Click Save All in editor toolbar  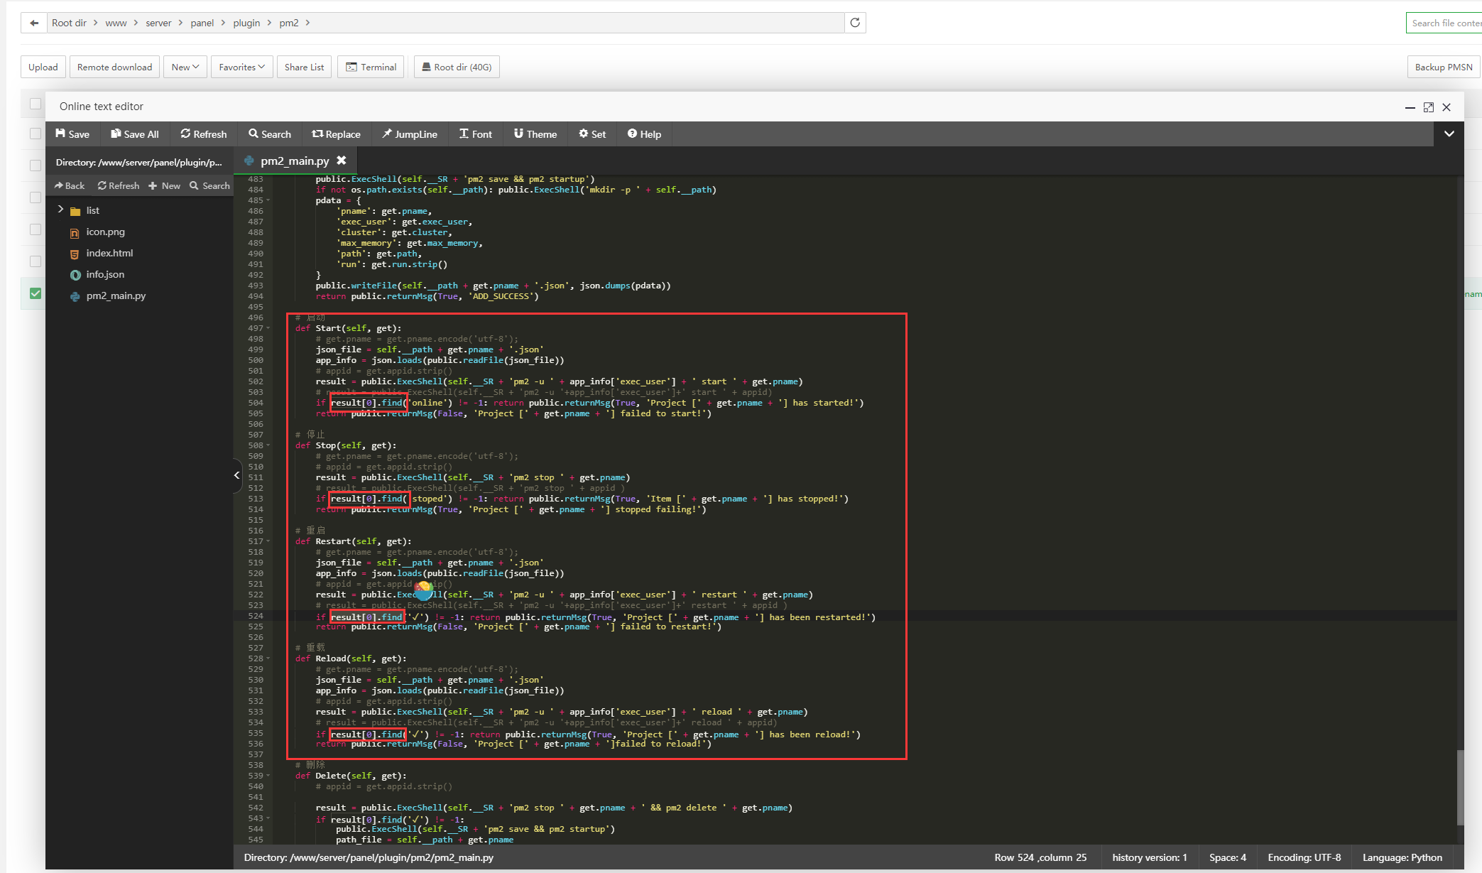tap(134, 134)
